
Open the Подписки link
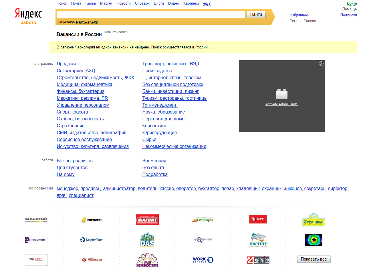349,15
